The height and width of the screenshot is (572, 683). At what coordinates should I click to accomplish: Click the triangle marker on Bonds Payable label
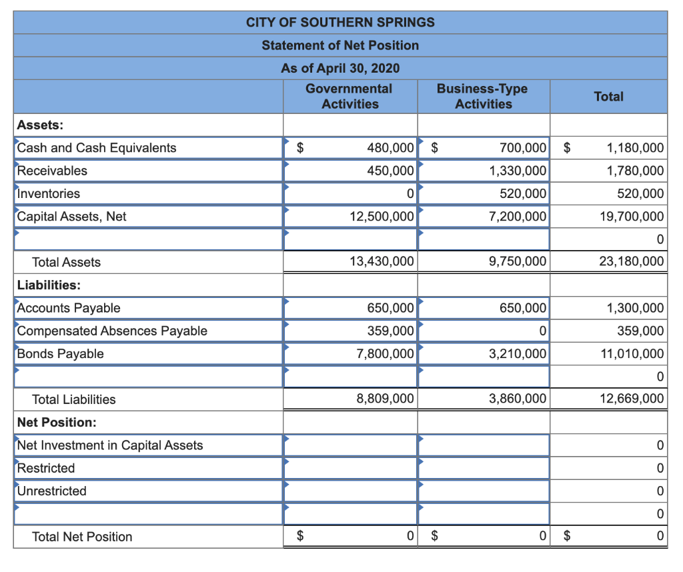17,346
